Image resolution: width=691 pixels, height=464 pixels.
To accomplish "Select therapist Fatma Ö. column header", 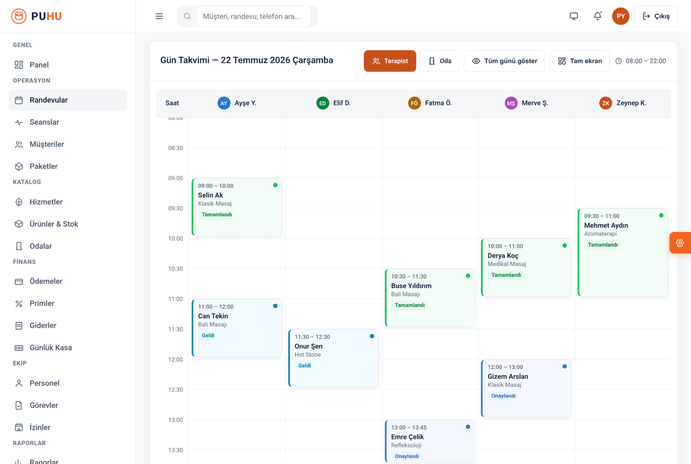I will pyautogui.click(x=430, y=103).
